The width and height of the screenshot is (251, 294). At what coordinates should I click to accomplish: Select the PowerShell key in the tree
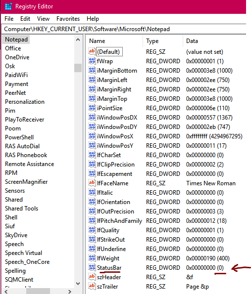tap(19, 137)
